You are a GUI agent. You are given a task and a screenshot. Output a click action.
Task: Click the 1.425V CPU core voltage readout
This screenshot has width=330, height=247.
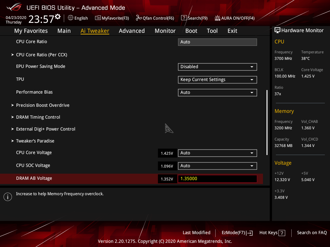167,153
